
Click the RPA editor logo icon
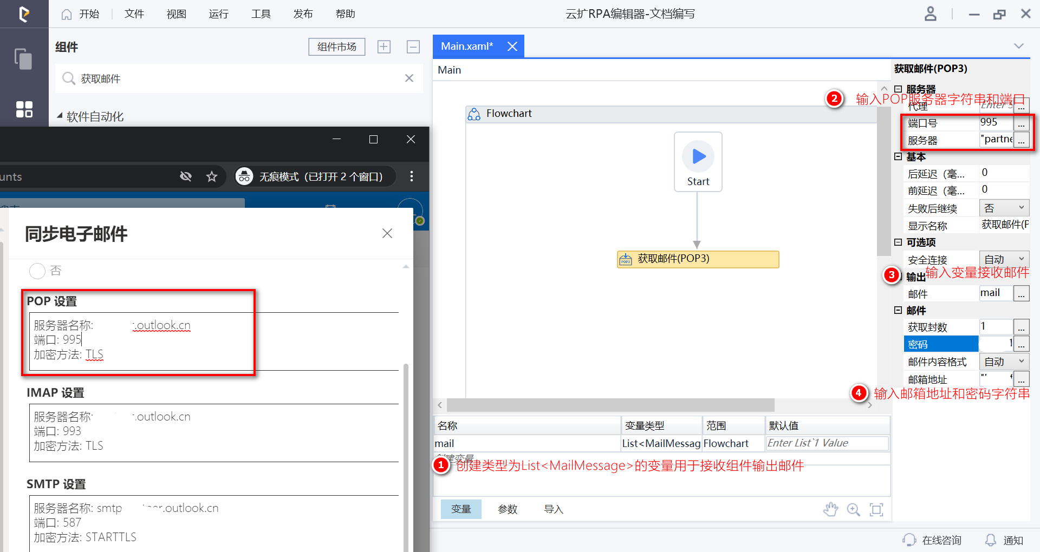pos(24,14)
